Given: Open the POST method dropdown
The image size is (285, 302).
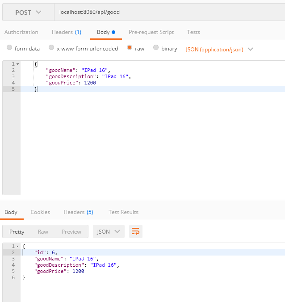Looking at the screenshot, I should 28,13.
